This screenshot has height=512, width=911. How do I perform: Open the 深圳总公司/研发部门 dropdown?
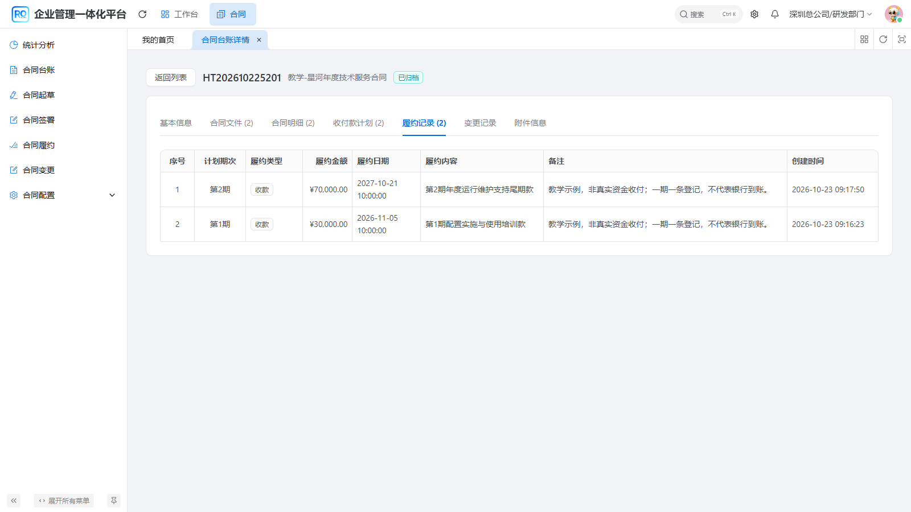tap(830, 14)
